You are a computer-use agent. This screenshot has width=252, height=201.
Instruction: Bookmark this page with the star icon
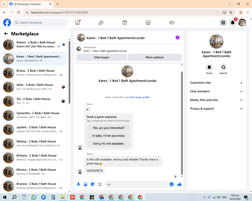pos(231,13)
